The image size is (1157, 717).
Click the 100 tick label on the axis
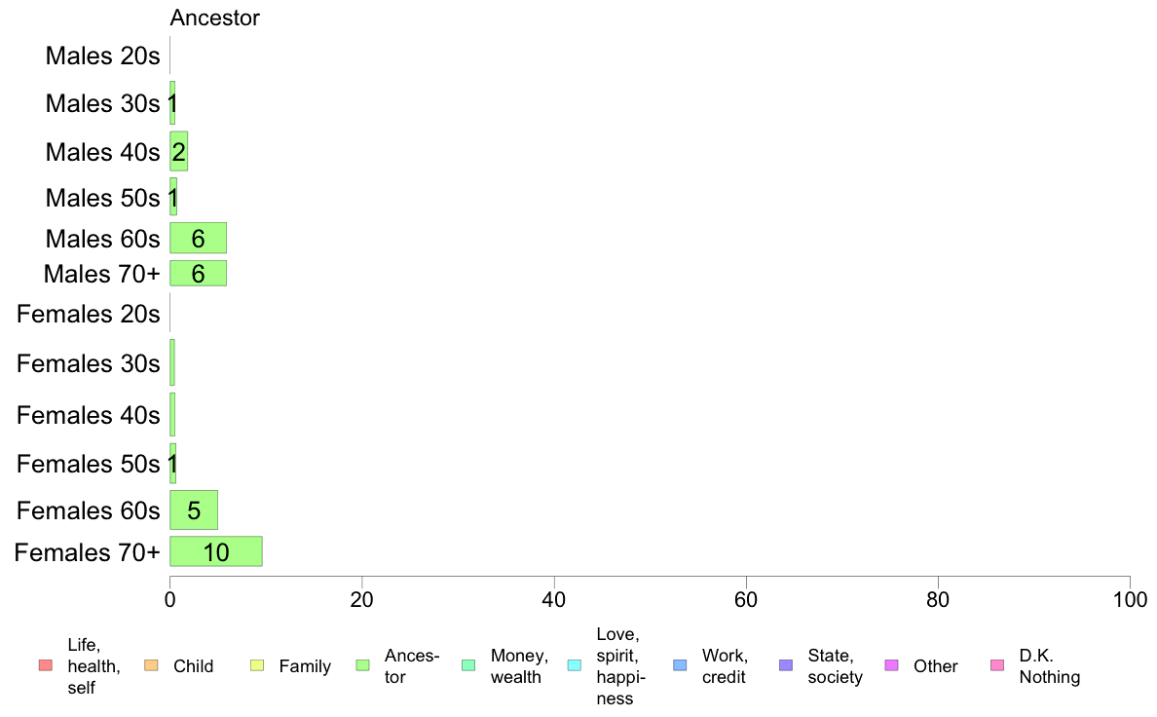tap(1130, 599)
